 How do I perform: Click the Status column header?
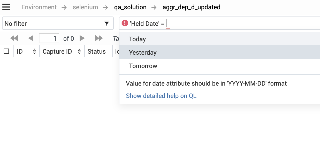(97, 52)
